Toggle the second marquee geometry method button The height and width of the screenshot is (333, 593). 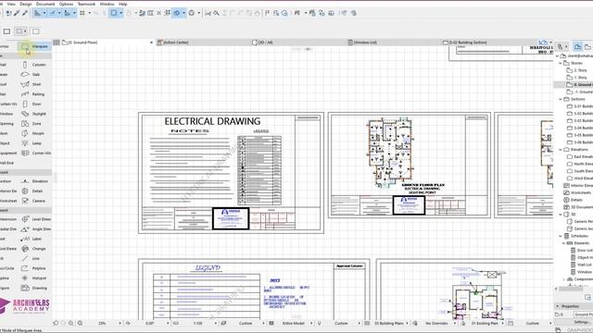click(20, 31)
